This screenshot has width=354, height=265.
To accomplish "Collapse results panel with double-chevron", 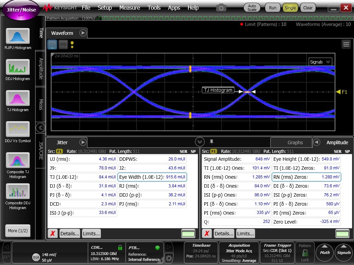I will click(199, 142).
